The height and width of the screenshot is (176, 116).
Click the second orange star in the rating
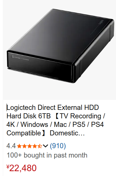(24, 146)
